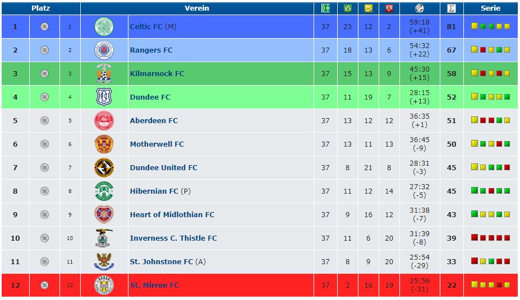
Task: Click the grey position marker in Aberdeen's row
Action: (x=44, y=120)
